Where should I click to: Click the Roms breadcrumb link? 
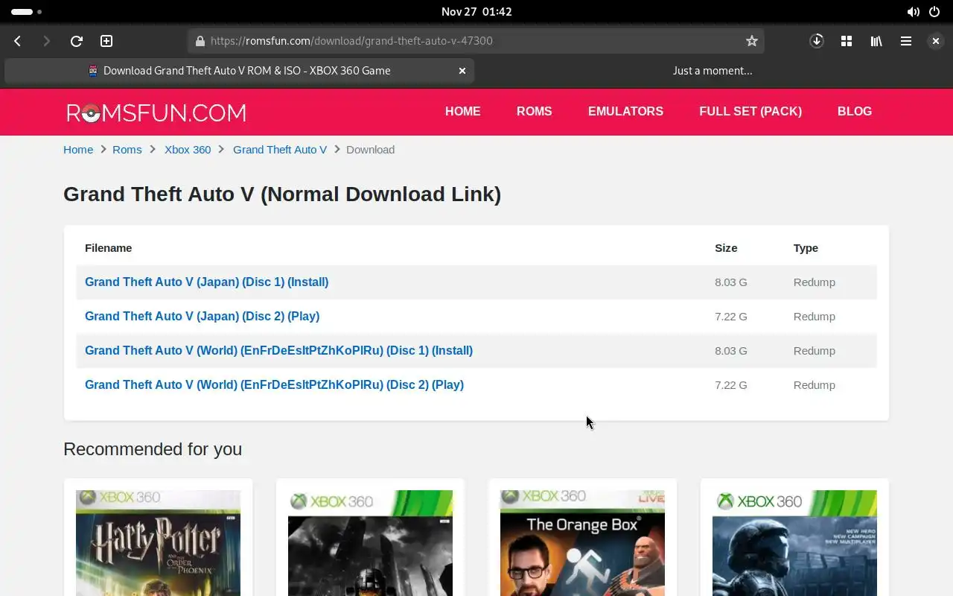(127, 150)
